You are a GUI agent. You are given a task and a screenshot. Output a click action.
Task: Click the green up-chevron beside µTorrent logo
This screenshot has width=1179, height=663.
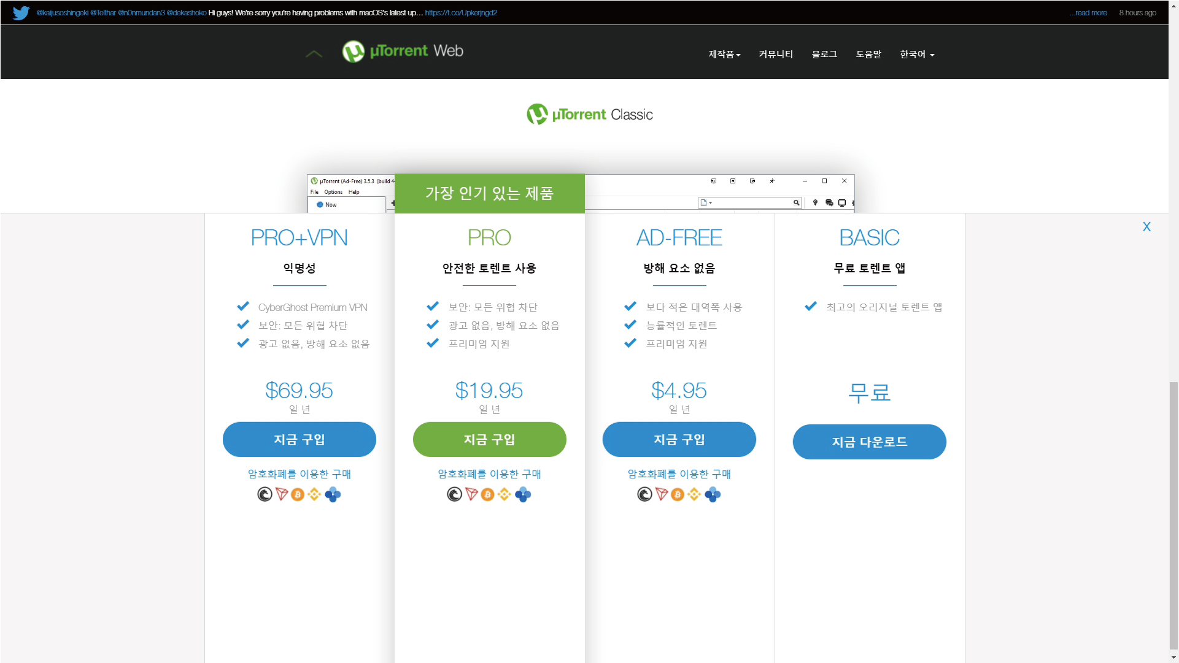[x=314, y=54]
